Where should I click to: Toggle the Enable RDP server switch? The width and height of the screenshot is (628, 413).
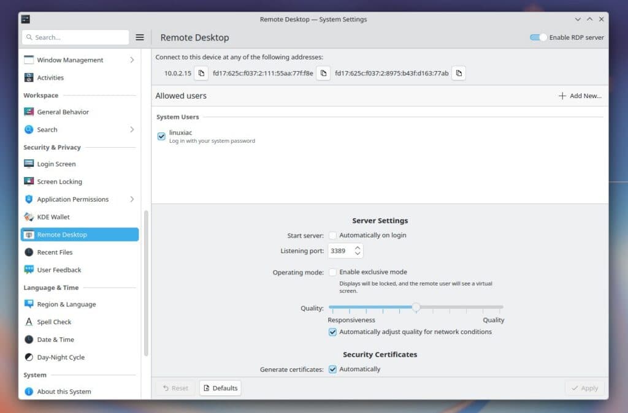pos(538,37)
